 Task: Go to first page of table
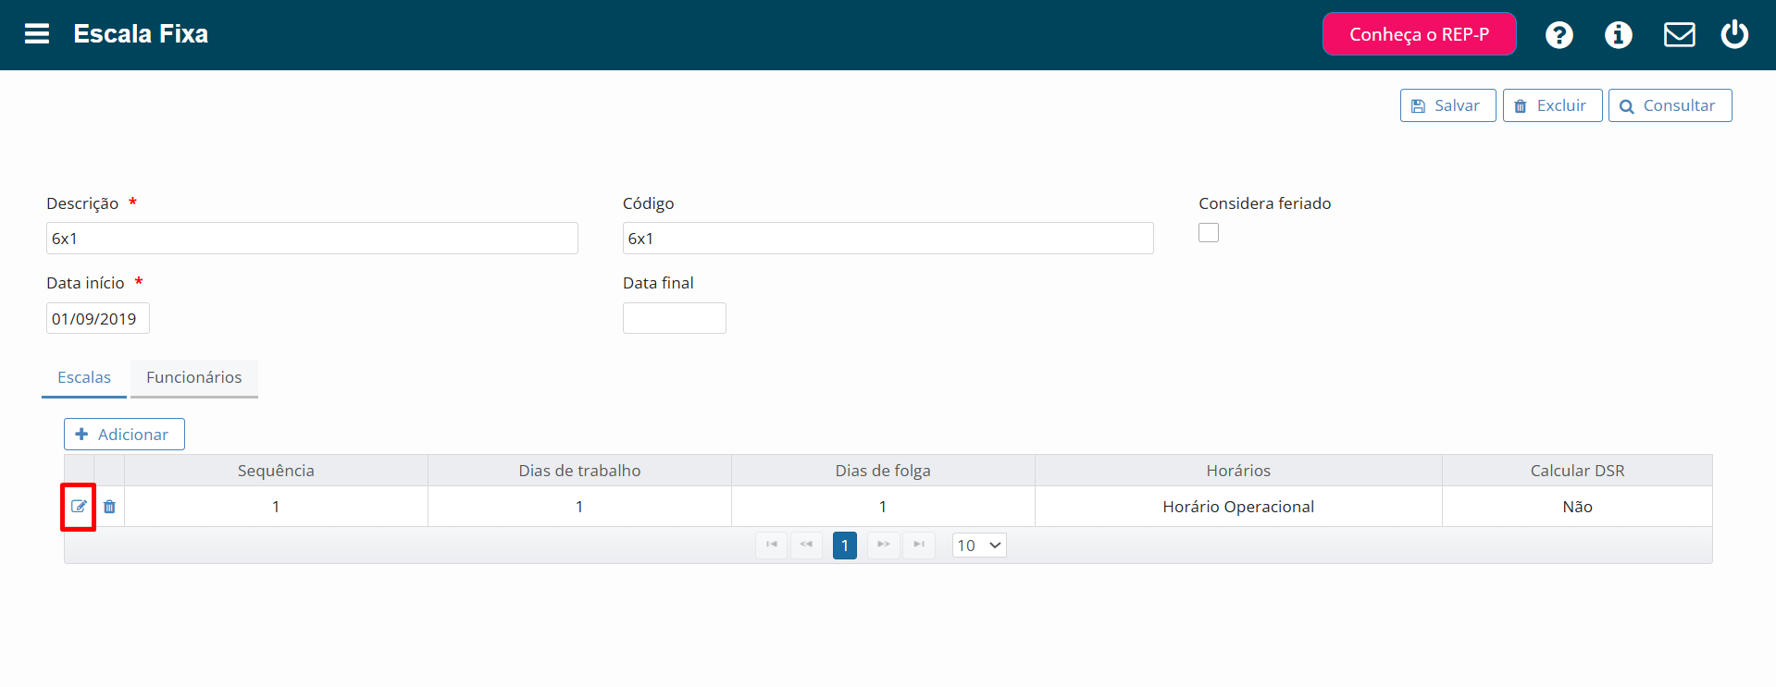[772, 545]
